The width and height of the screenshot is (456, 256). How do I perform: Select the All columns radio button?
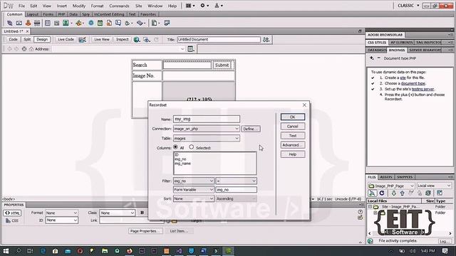(175, 147)
